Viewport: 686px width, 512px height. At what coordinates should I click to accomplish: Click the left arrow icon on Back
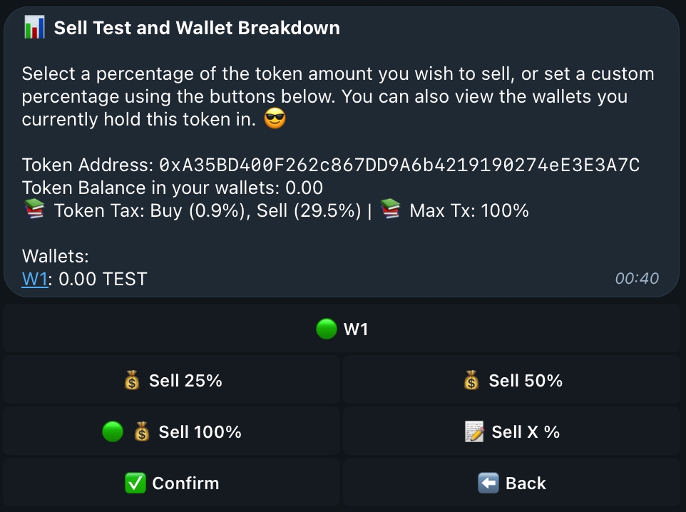tap(488, 483)
